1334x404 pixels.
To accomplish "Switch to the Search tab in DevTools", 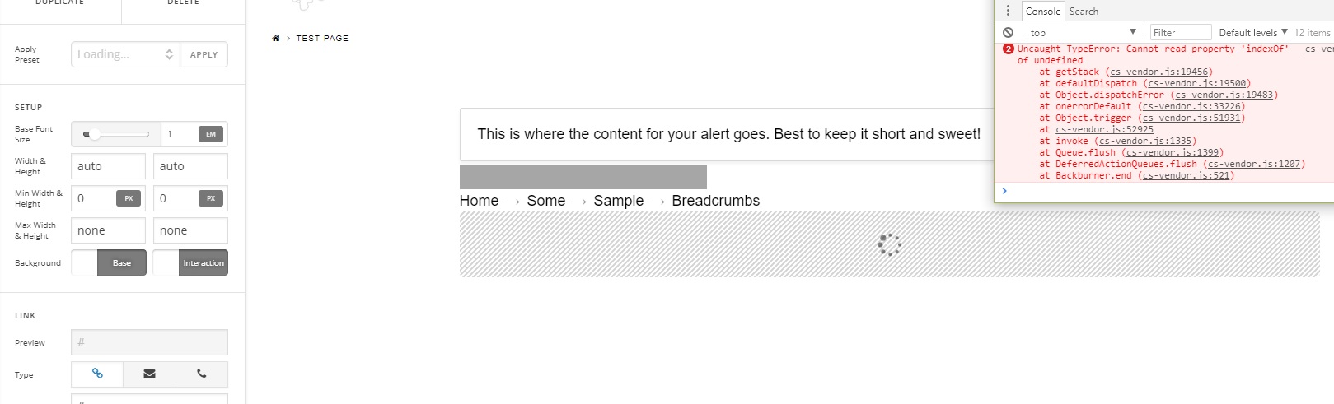I will (x=1084, y=12).
